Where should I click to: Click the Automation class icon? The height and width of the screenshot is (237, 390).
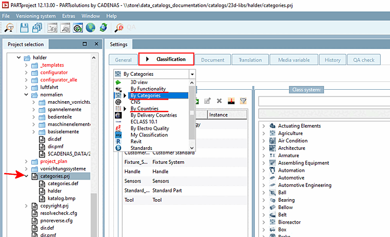coord(272,170)
